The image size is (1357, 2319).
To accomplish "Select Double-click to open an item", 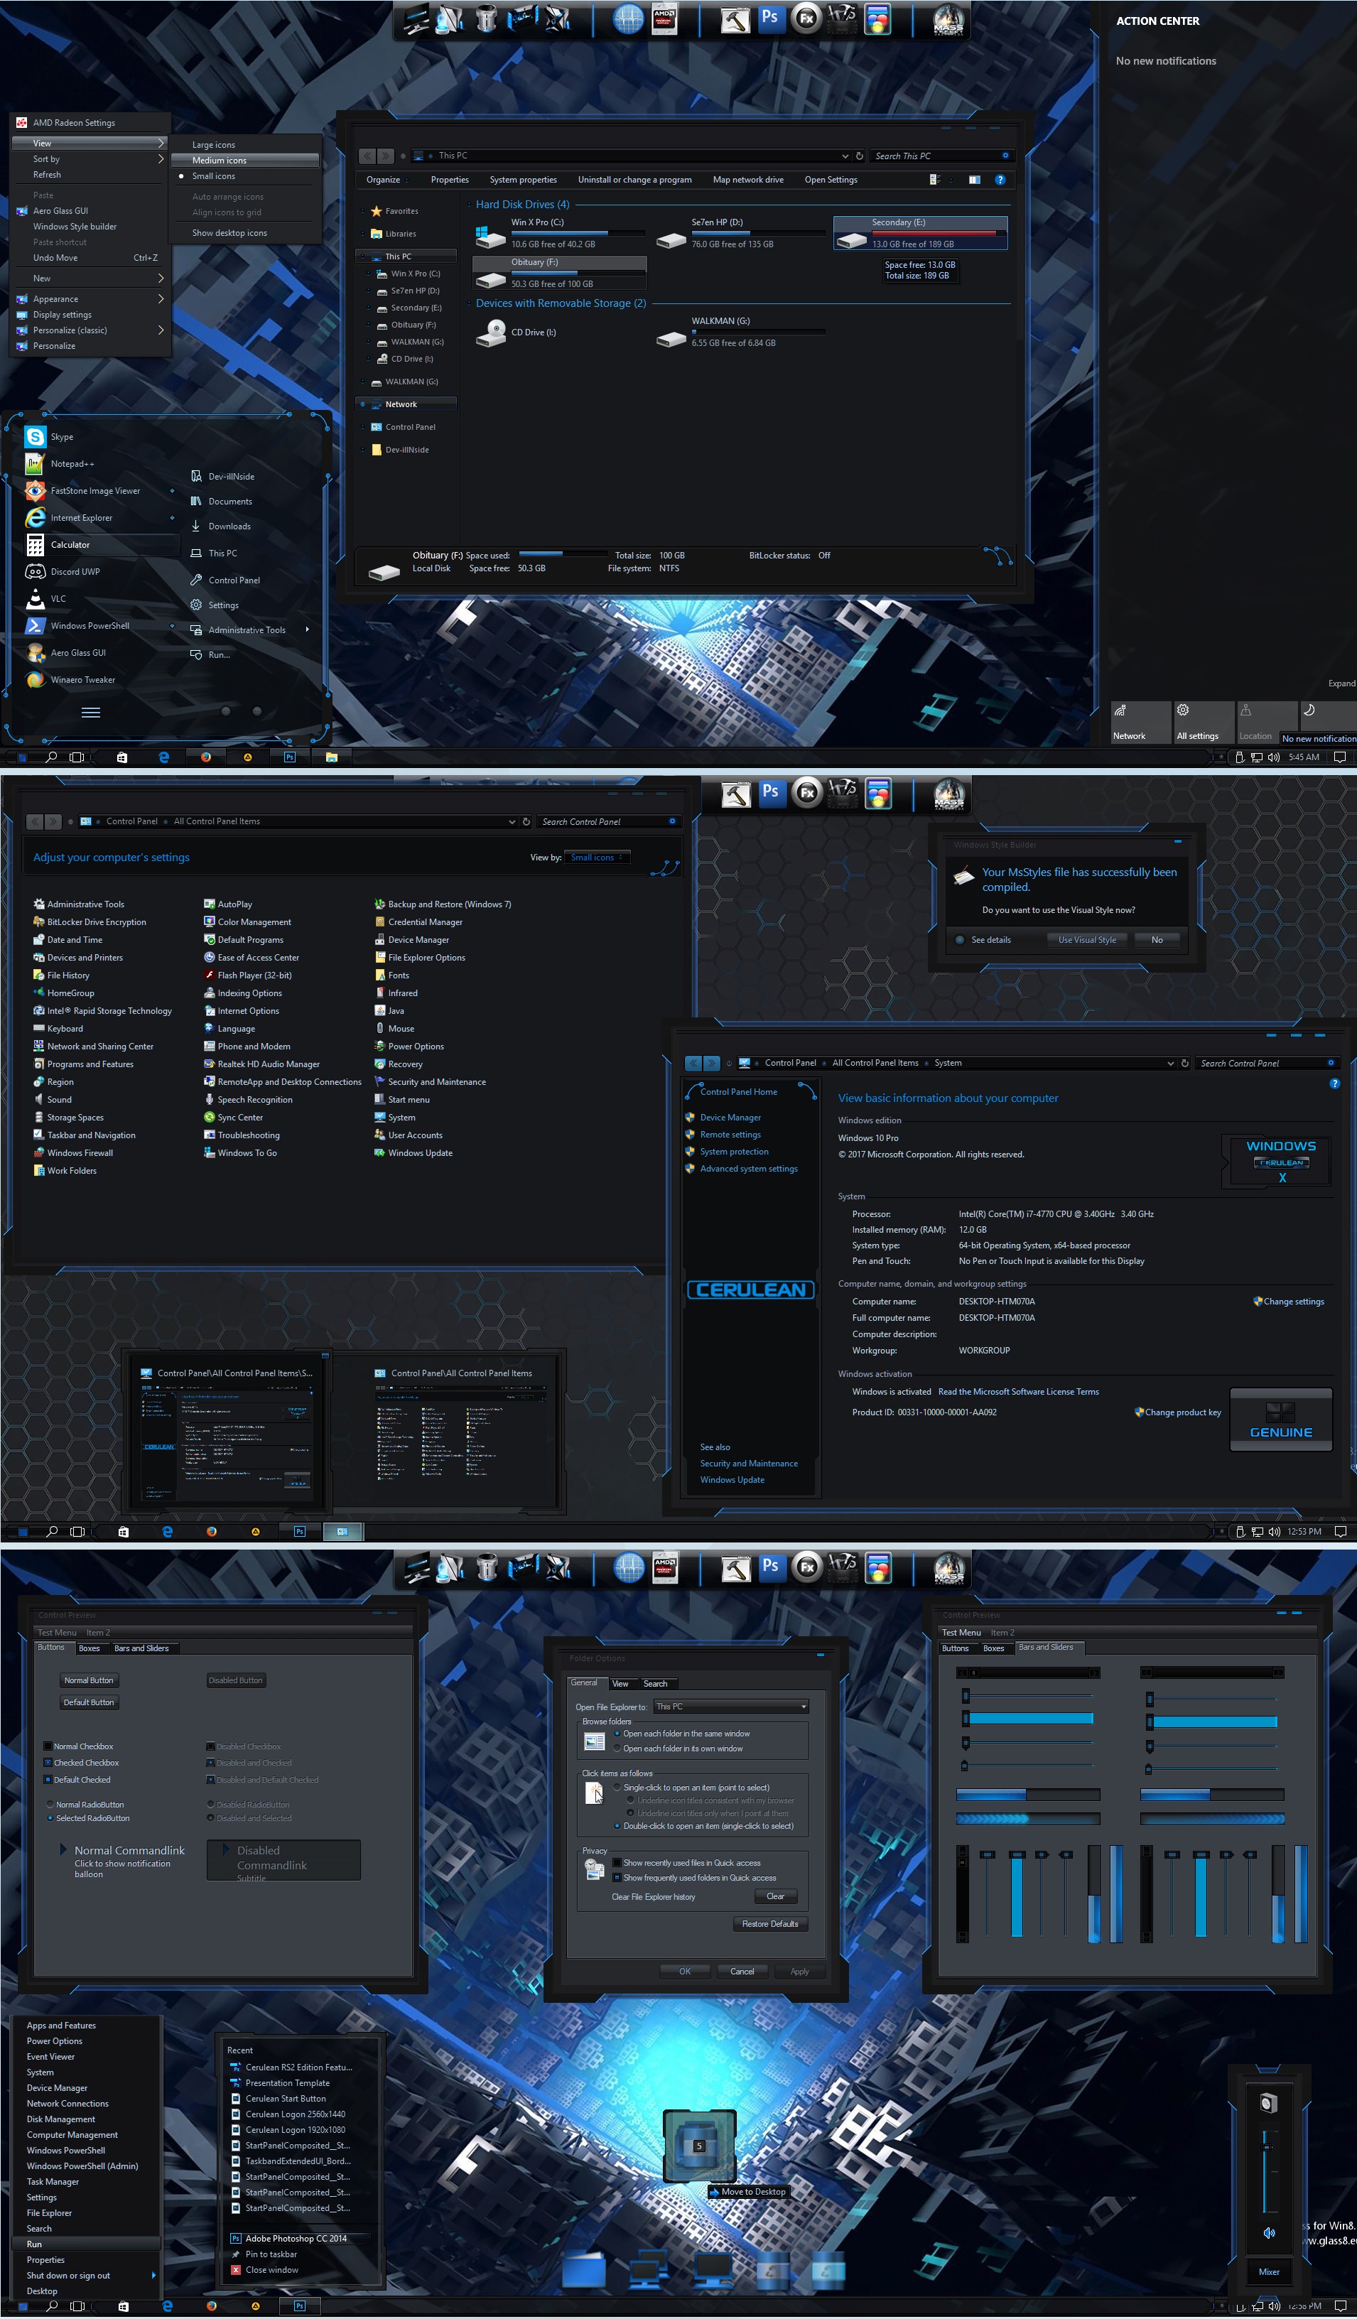I will click(x=617, y=1826).
